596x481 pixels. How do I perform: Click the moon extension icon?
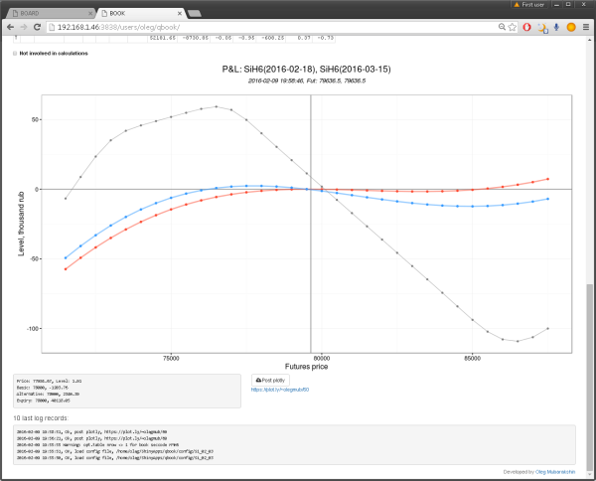coord(542,28)
